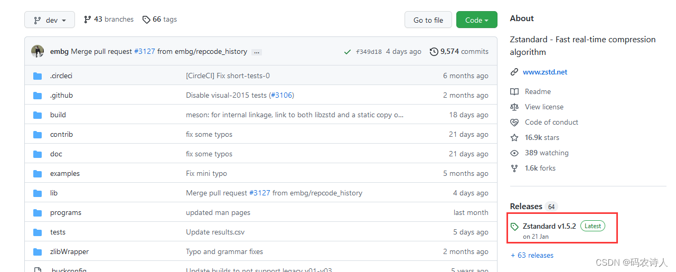Open the doc folder name
This screenshot has height=272, width=676.
click(56, 154)
